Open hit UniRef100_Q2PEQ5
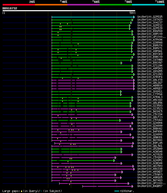This screenshot has height=193, width=167. tap(150, 17)
